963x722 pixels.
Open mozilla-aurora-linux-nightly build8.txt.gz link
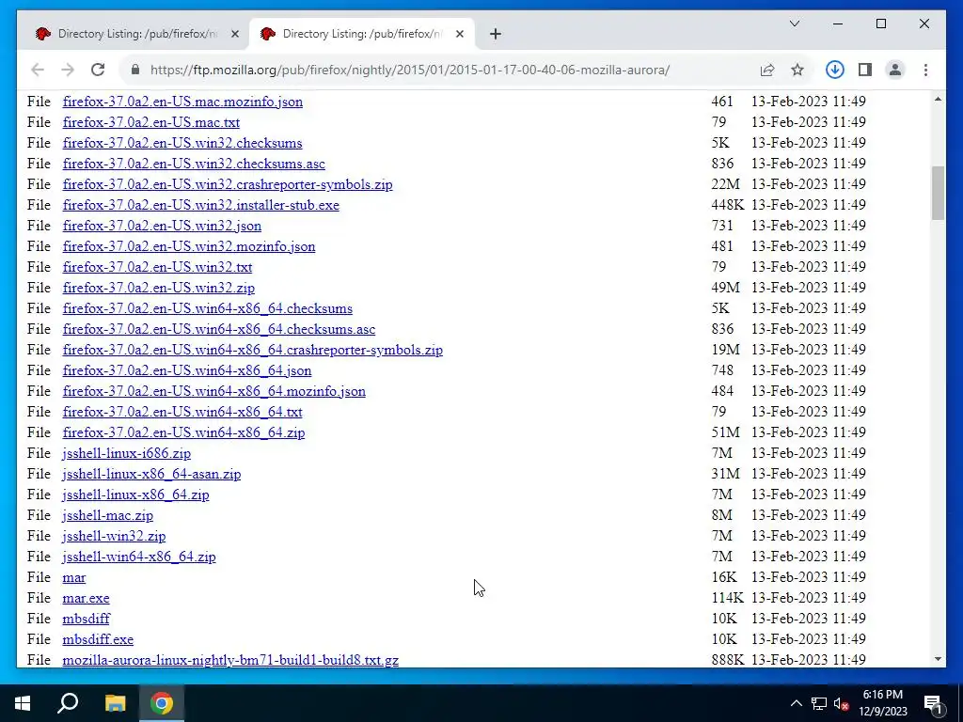pos(230,660)
